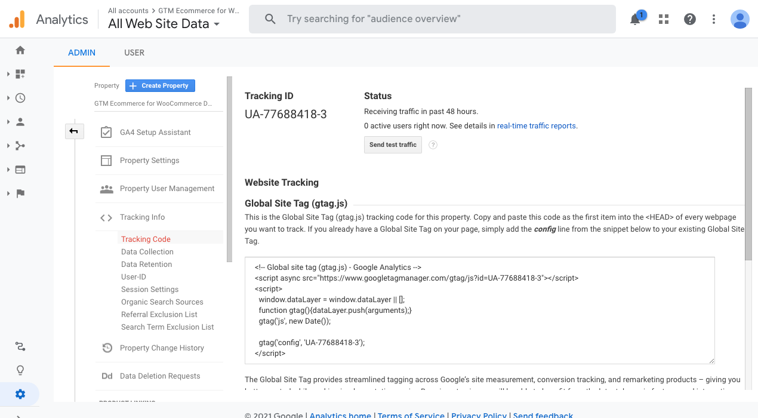This screenshot has height=418, width=758.
Task: Open the Privacy Policy footer link
Action: pyautogui.click(x=479, y=416)
